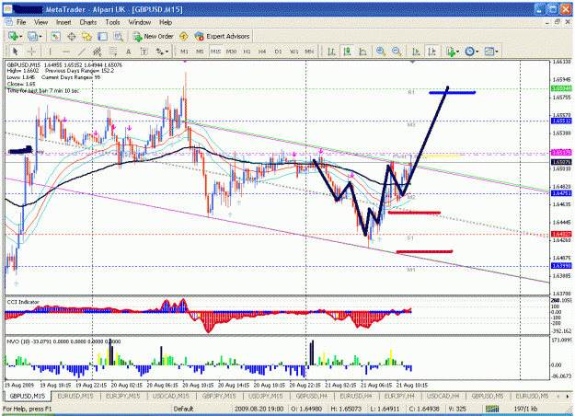Image resolution: width=575 pixels, height=416 pixels.
Task: Click the New Chart icon
Action: pyautogui.click(x=14, y=36)
